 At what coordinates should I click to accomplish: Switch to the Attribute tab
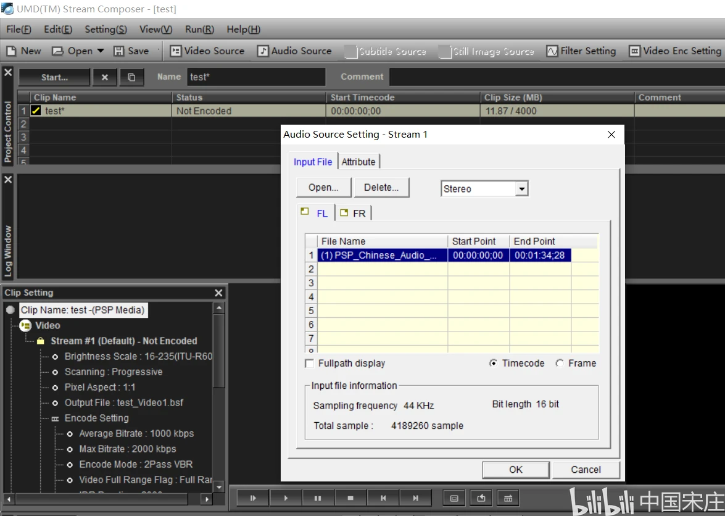tap(358, 162)
